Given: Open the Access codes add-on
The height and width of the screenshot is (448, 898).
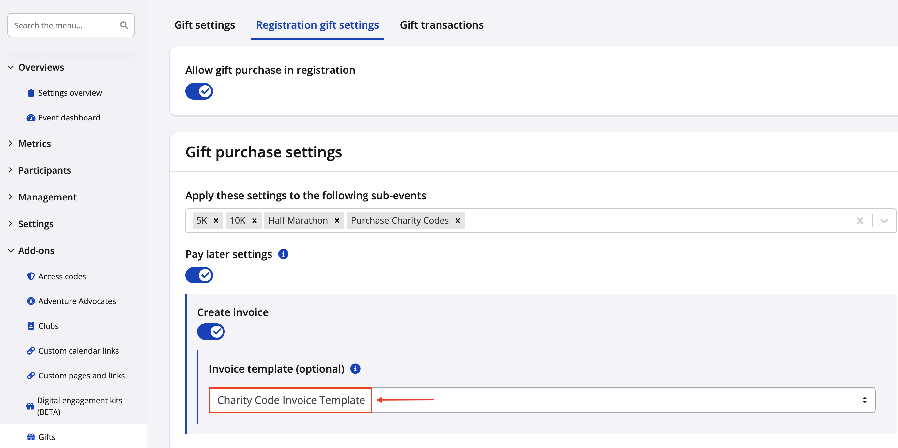Looking at the screenshot, I should pyautogui.click(x=62, y=276).
